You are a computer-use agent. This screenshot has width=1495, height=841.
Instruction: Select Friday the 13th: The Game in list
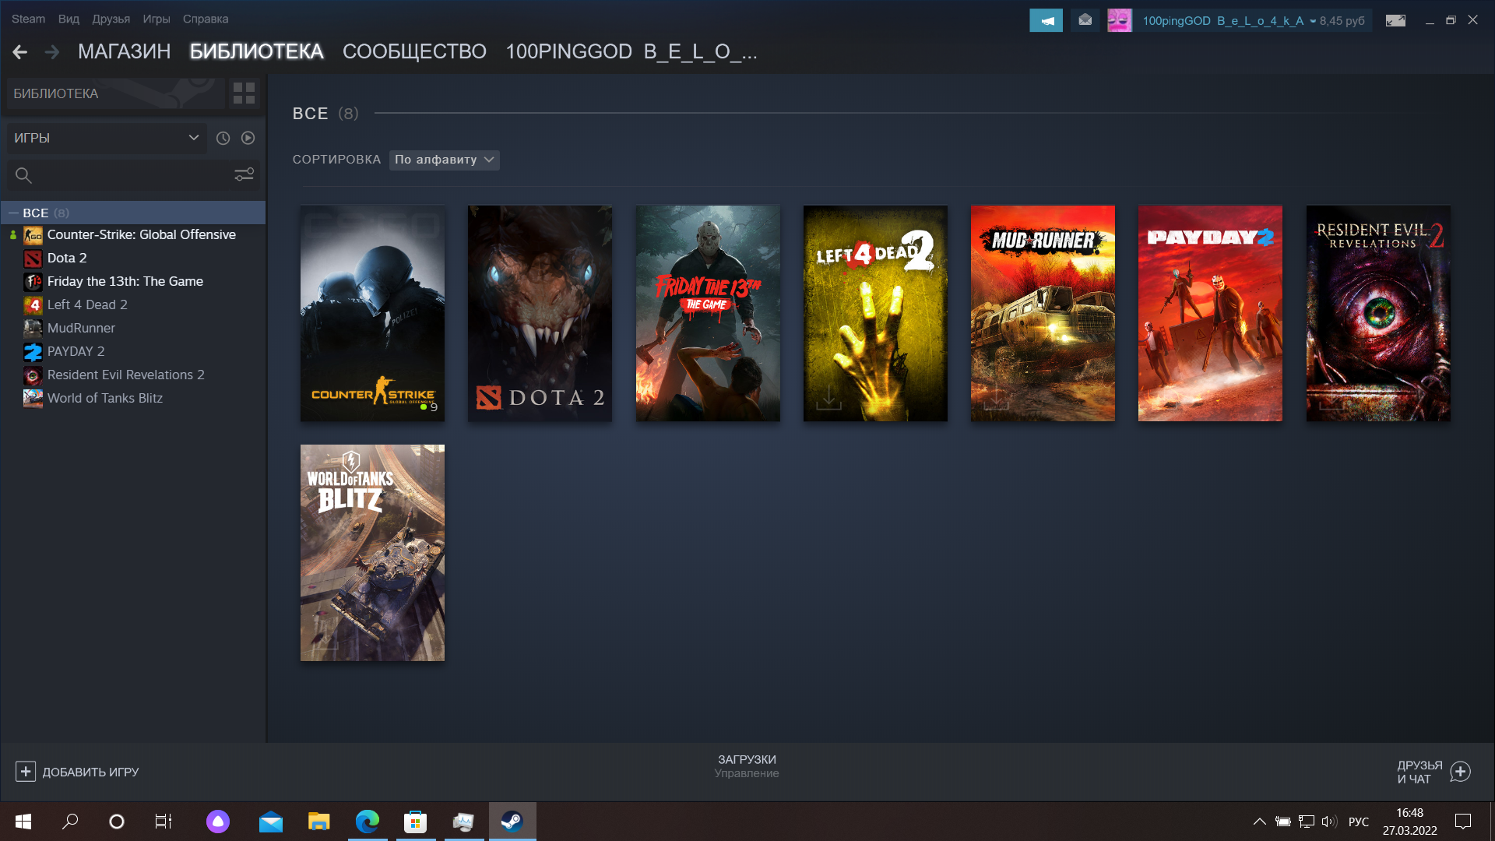coord(125,281)
